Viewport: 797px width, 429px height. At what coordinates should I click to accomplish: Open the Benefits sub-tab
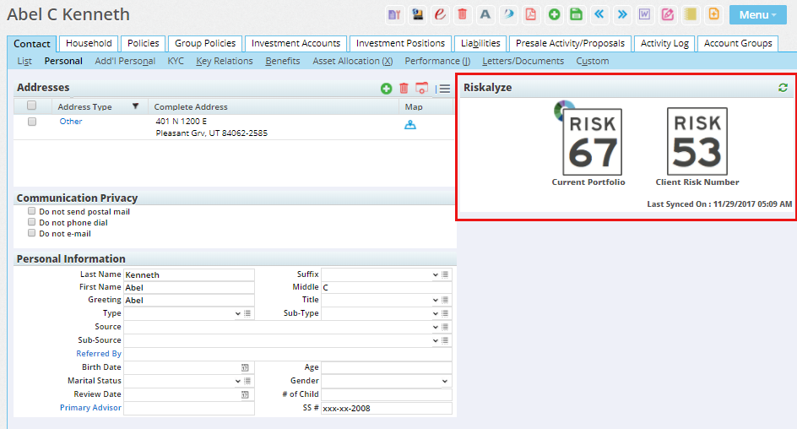283,61
